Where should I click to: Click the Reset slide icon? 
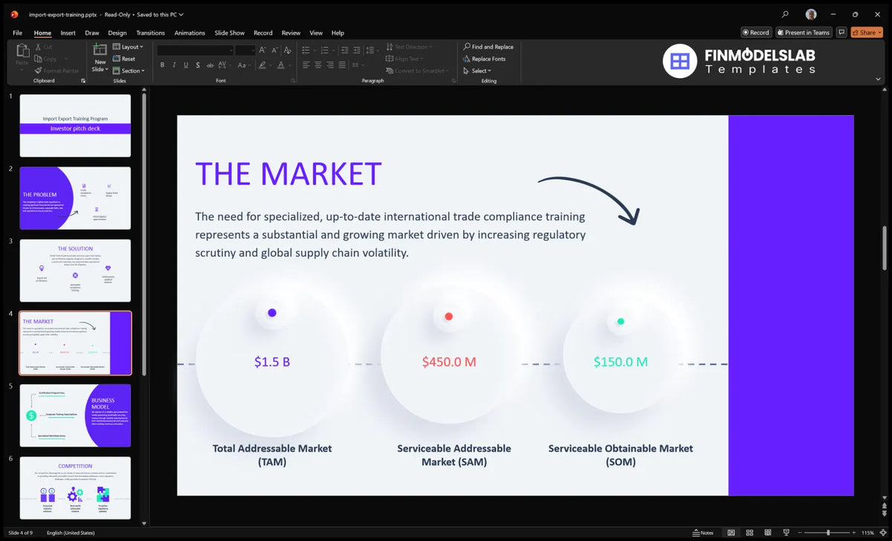(x=117, y=59)
